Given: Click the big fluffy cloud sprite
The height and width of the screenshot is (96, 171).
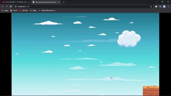Looking at the screenshot, I should [x=129, y=39].
